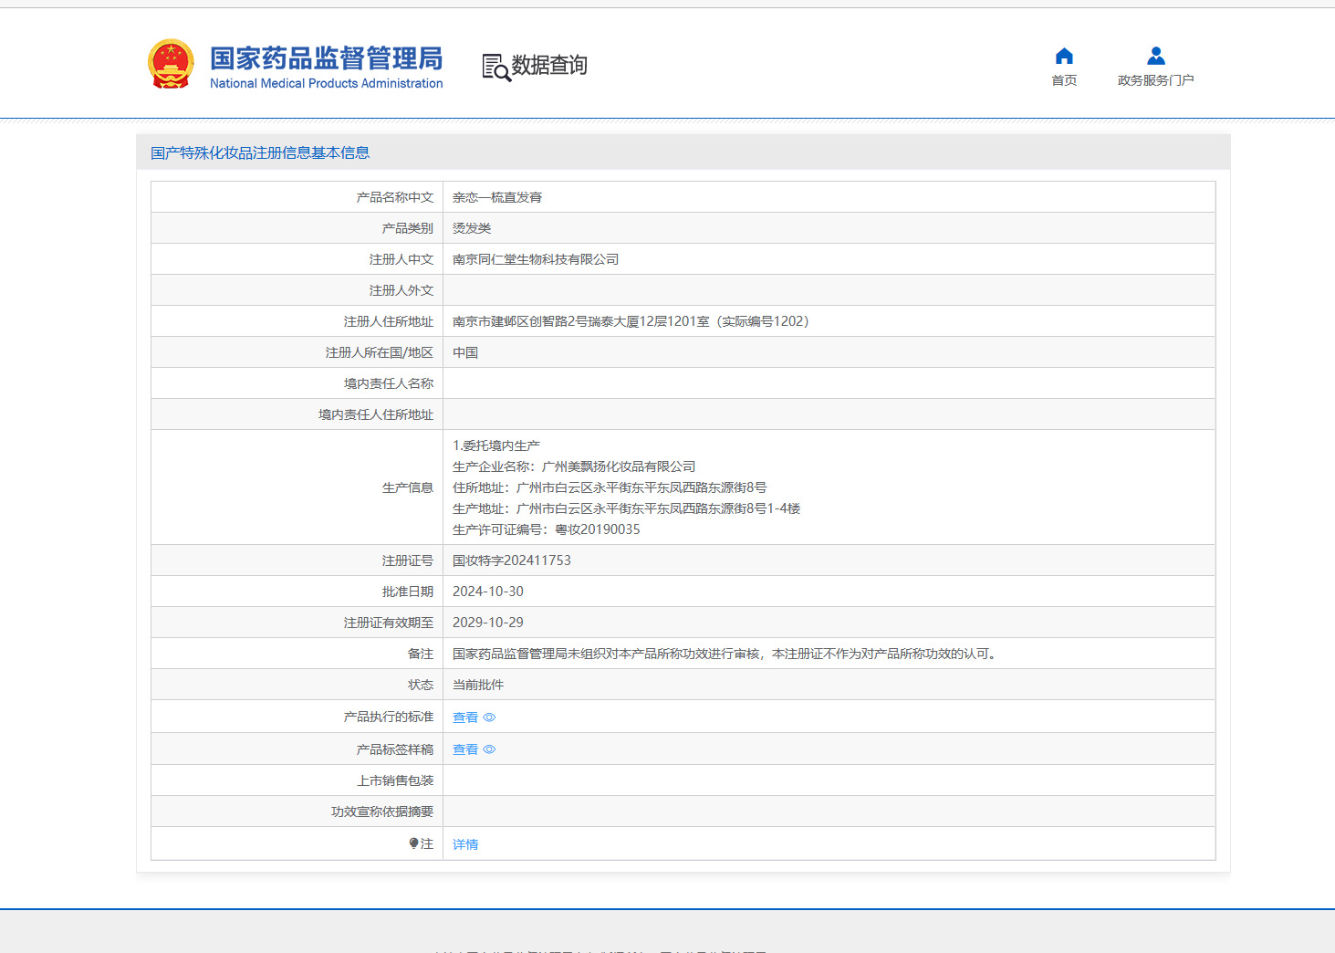1335x953 pixels.
Task: Click the 数据查询 magnifier document icon
Action: point(495,67)
